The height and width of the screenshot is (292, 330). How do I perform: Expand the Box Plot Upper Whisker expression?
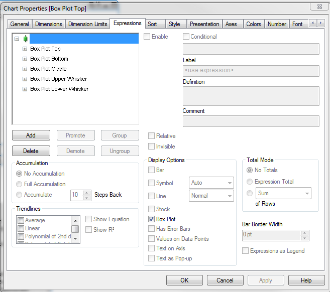coord(25,79)
